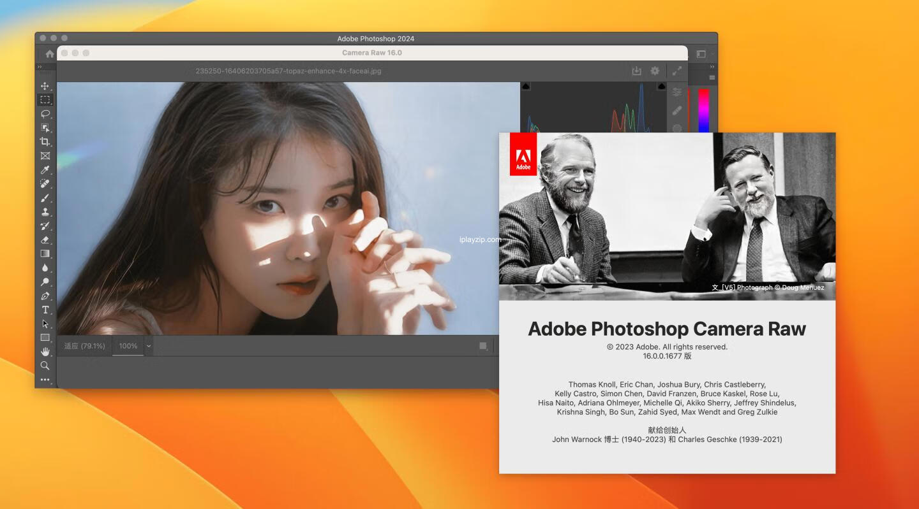Open Camera Raw preferences gear icon

[x=655, y=71]
